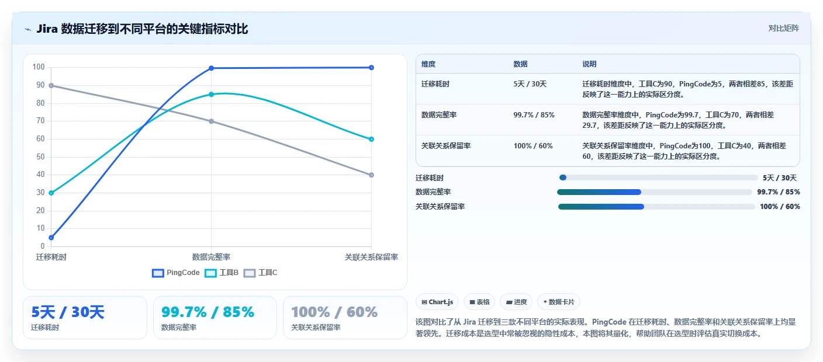Click the 5天 / 30天 value beside progress bar
The height and width of the screenshot is (362, 823).
[x=780, y=177]
